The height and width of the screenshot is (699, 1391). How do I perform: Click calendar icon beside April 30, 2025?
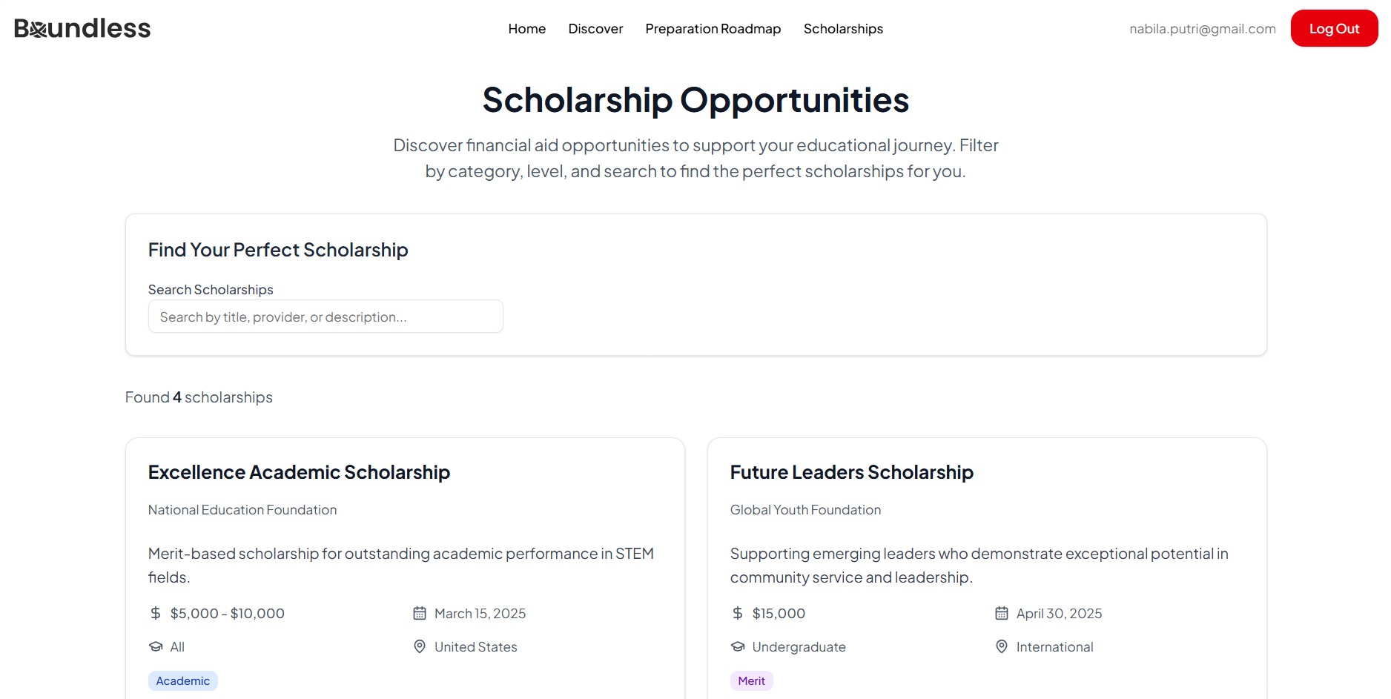coord(1002,613)
